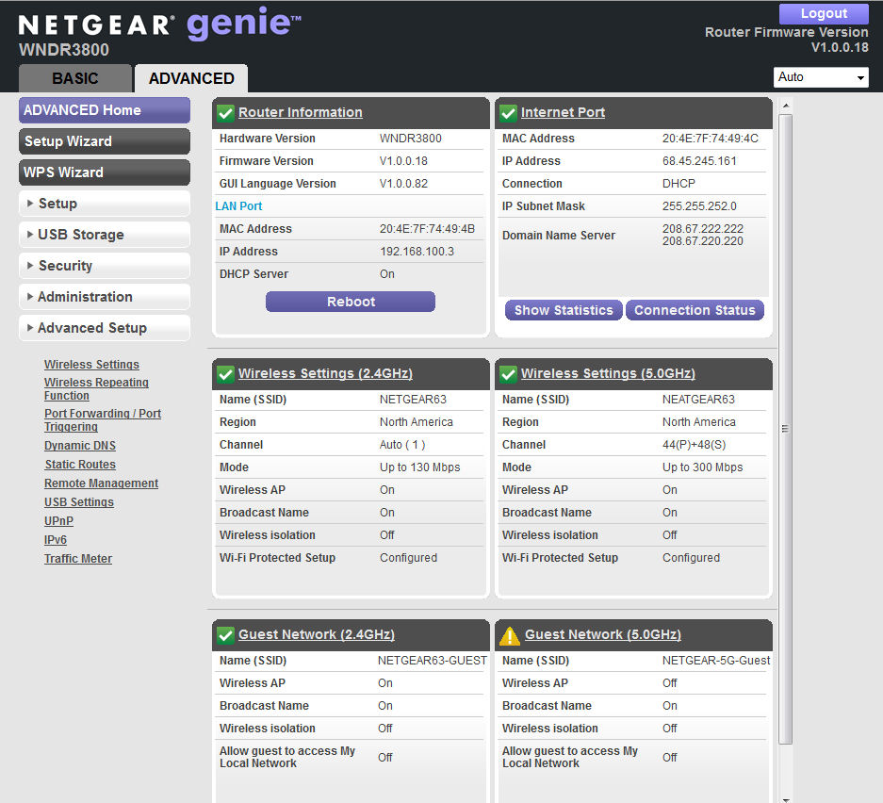Open the Static Routes link
Screen dimensions: 883x803
point(80,464)
